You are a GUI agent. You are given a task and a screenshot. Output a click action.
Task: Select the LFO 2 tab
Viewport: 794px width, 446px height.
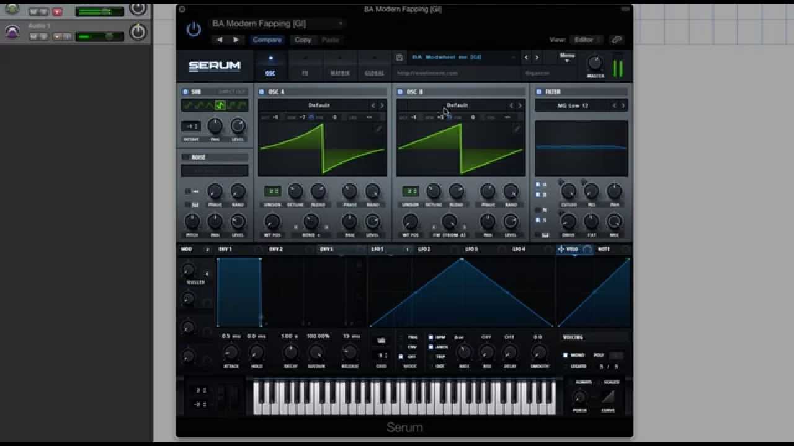point(424,249)
